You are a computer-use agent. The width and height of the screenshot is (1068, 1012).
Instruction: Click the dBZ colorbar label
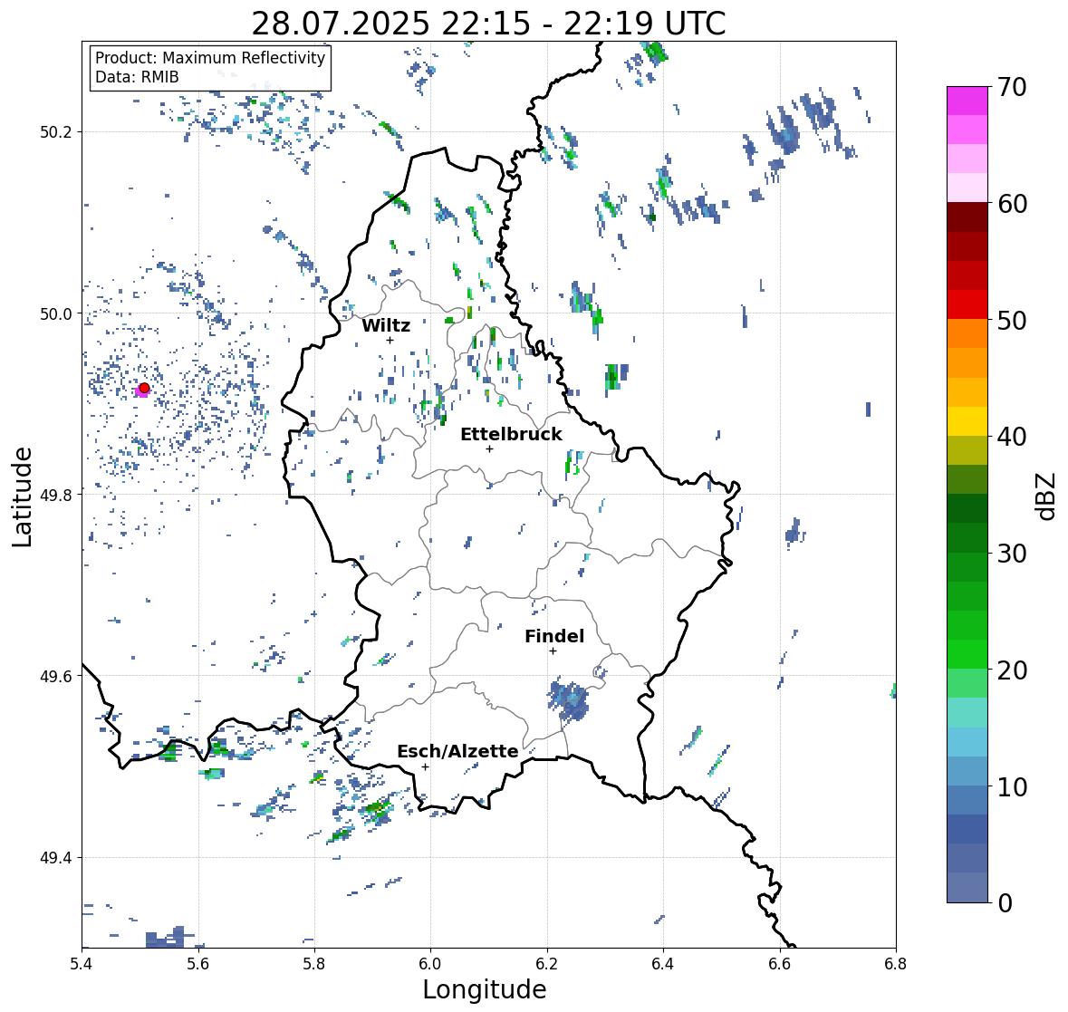(1047, 496)
